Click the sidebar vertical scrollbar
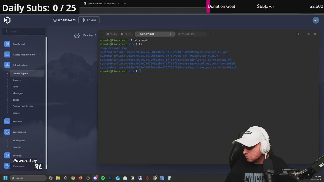324x182 pixels. pyautogui.click(x=46, y=103)
